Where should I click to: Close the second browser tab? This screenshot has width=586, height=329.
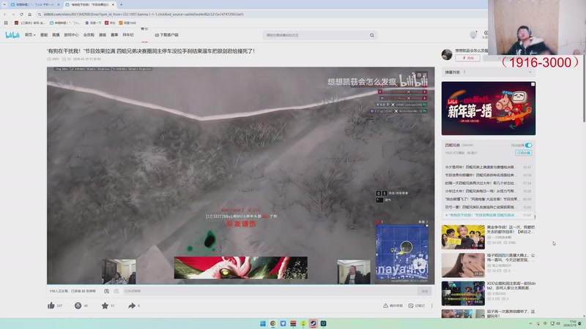point(114,4)
